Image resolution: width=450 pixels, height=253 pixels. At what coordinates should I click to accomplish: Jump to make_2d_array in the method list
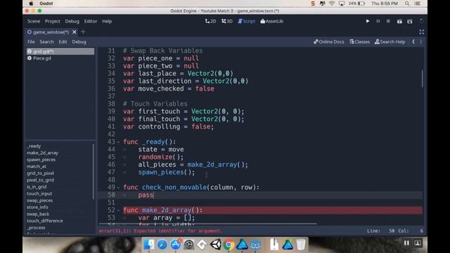point(42,153)
